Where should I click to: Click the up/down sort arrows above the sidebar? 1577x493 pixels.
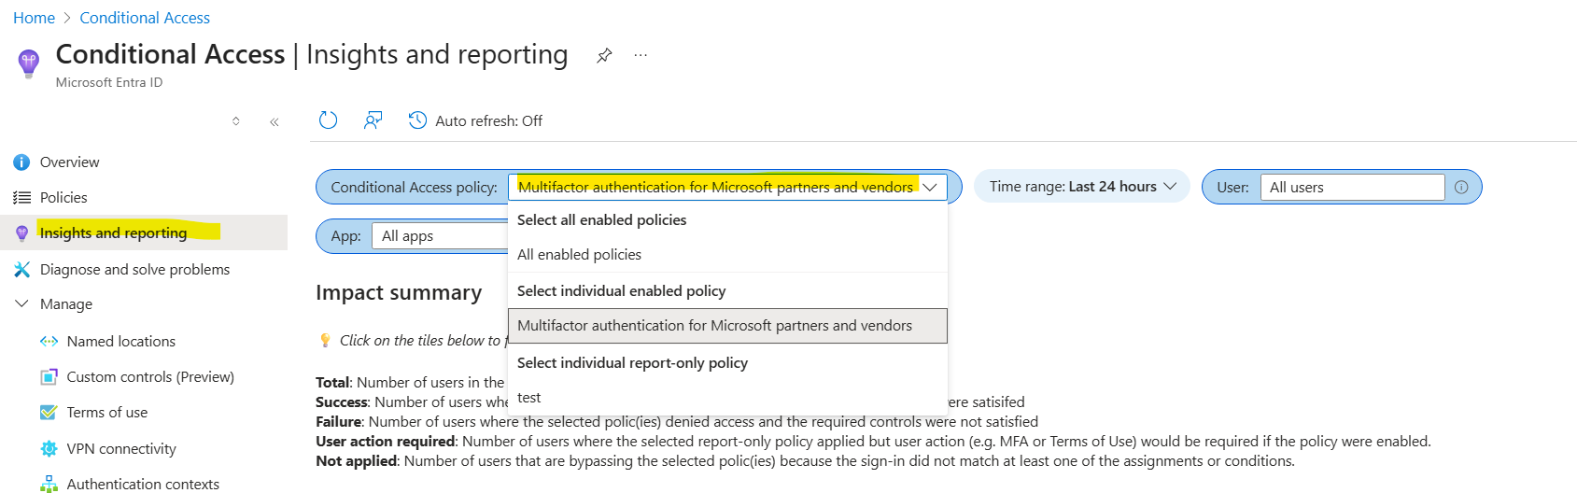click(236, 121)
